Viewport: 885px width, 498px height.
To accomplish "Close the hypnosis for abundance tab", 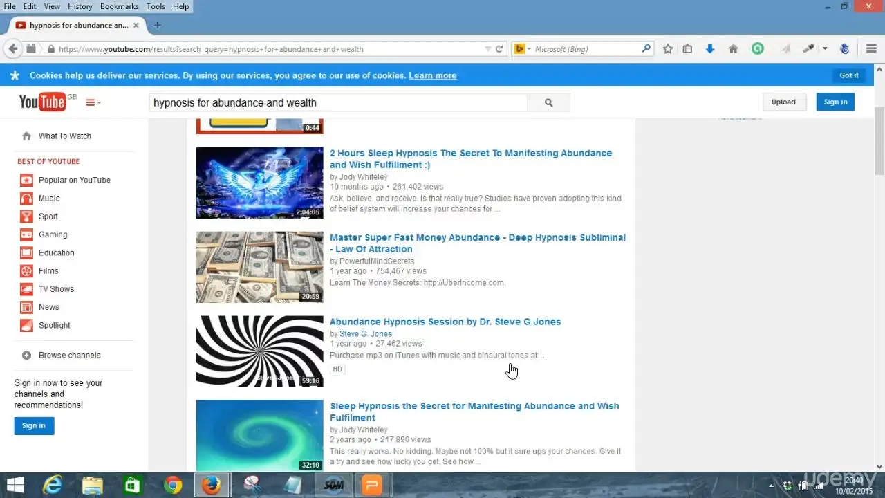I will pos(136,26).
